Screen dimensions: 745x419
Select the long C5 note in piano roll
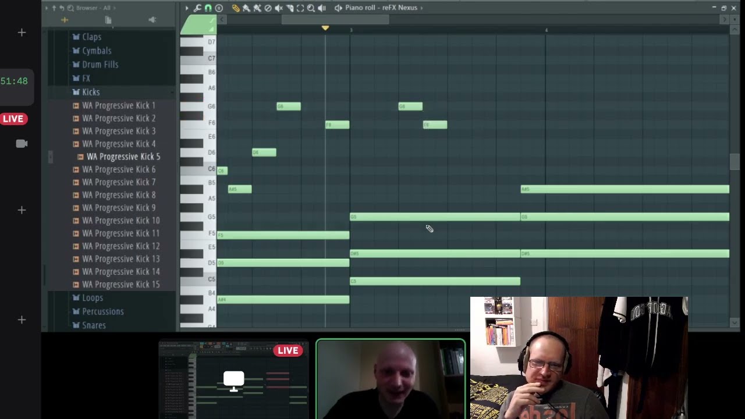click(435, 281)
